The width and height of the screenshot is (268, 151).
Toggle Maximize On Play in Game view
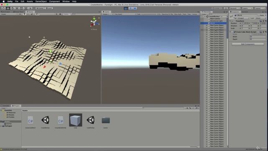pyautogui.click(x=167, y=14)
